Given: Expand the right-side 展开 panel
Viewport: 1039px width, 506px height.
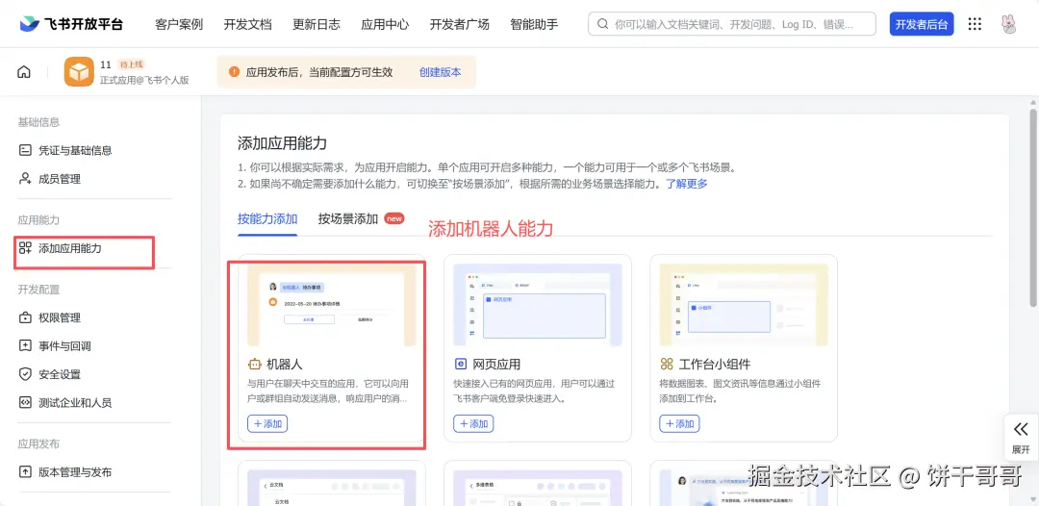Looking at the screenshot, I should pyautogui.click(x=1021, y=437).
